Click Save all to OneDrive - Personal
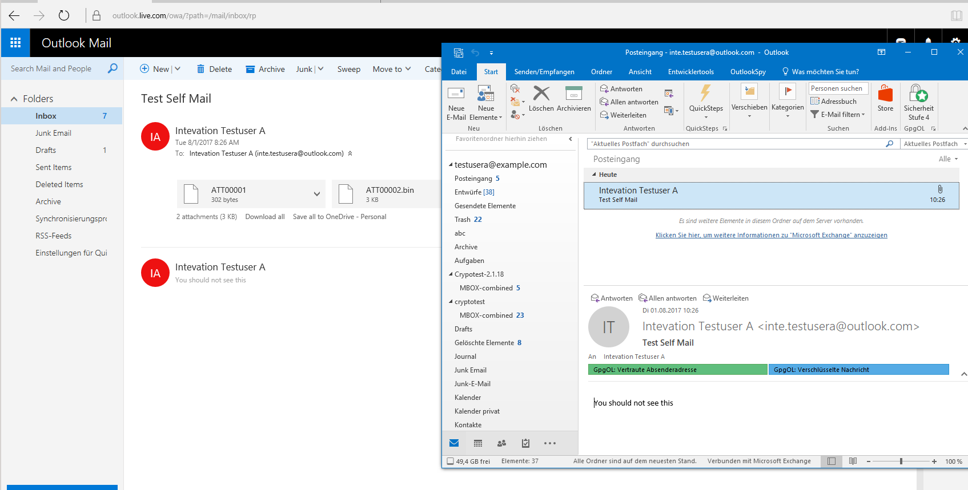 339,217
